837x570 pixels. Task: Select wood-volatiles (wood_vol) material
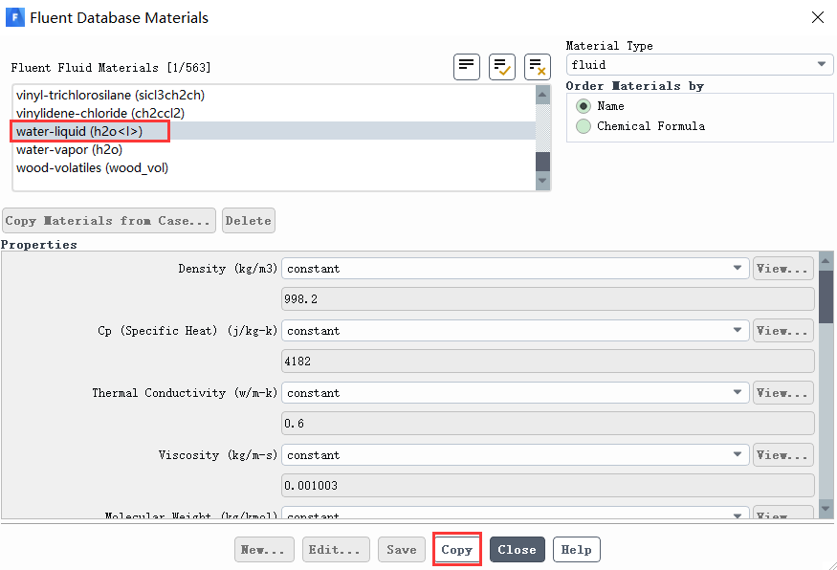pyautogui.click(x=274, y=167)
